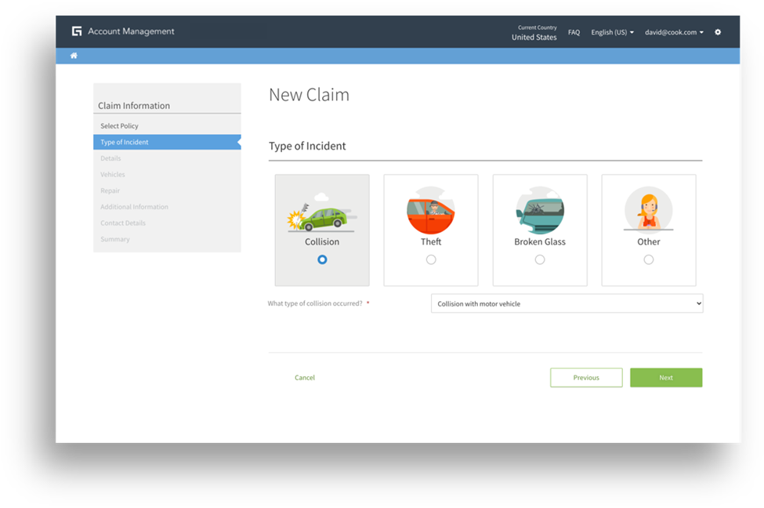
Task: Select Type of Incident sidebar step
Action: coord(125,143)
